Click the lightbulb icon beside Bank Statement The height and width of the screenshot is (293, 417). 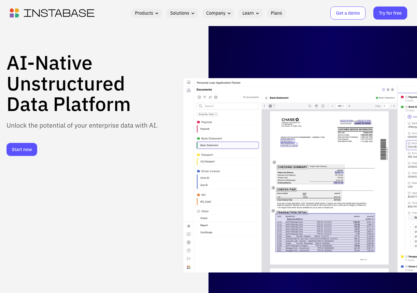[266, 98]
